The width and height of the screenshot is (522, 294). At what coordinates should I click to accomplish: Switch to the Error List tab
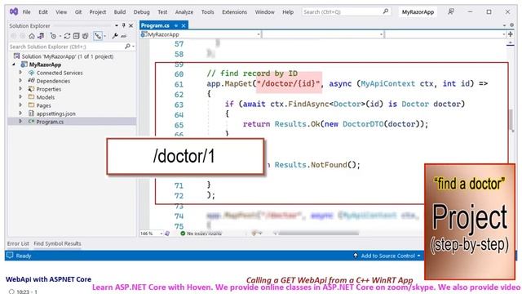pyautogui.click(x=18, y=243)
